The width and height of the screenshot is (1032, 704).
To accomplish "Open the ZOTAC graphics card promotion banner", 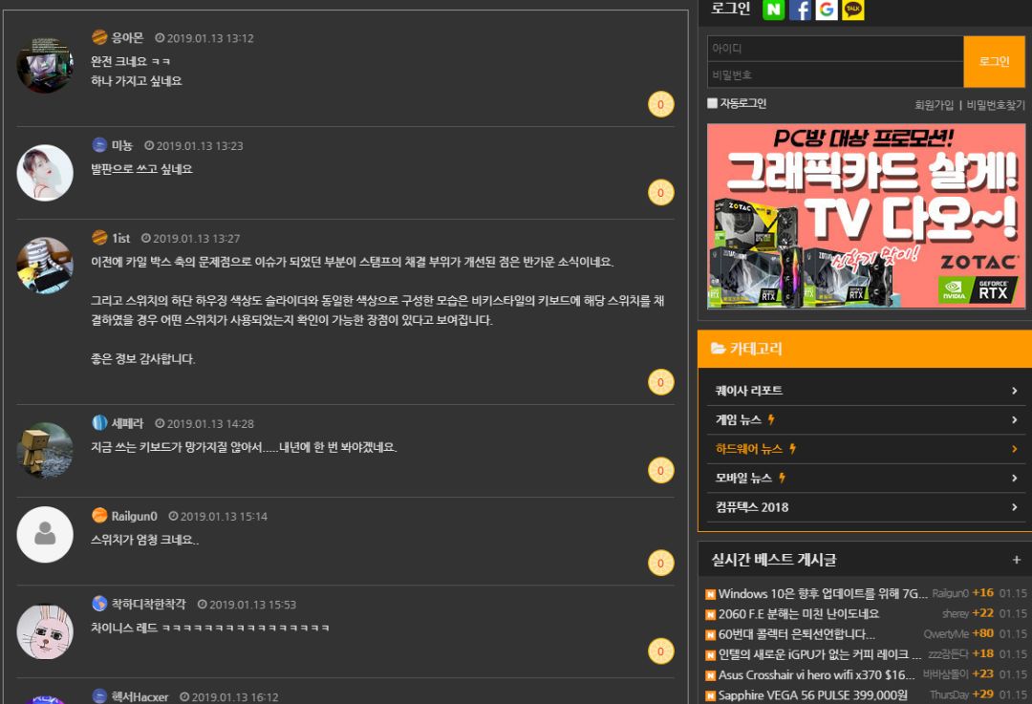I will tap(866, 216).
